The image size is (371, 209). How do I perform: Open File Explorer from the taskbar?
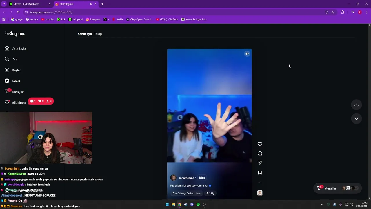click(x=173, y=204)
